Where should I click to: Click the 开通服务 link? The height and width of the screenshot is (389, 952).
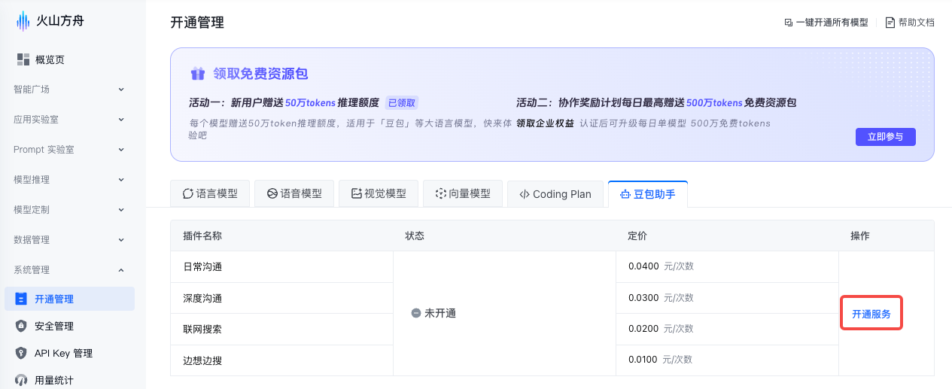pos(871,314)
